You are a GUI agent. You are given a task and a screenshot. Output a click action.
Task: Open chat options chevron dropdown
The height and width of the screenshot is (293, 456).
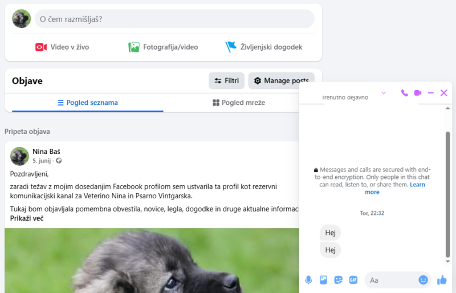(384, 93)
